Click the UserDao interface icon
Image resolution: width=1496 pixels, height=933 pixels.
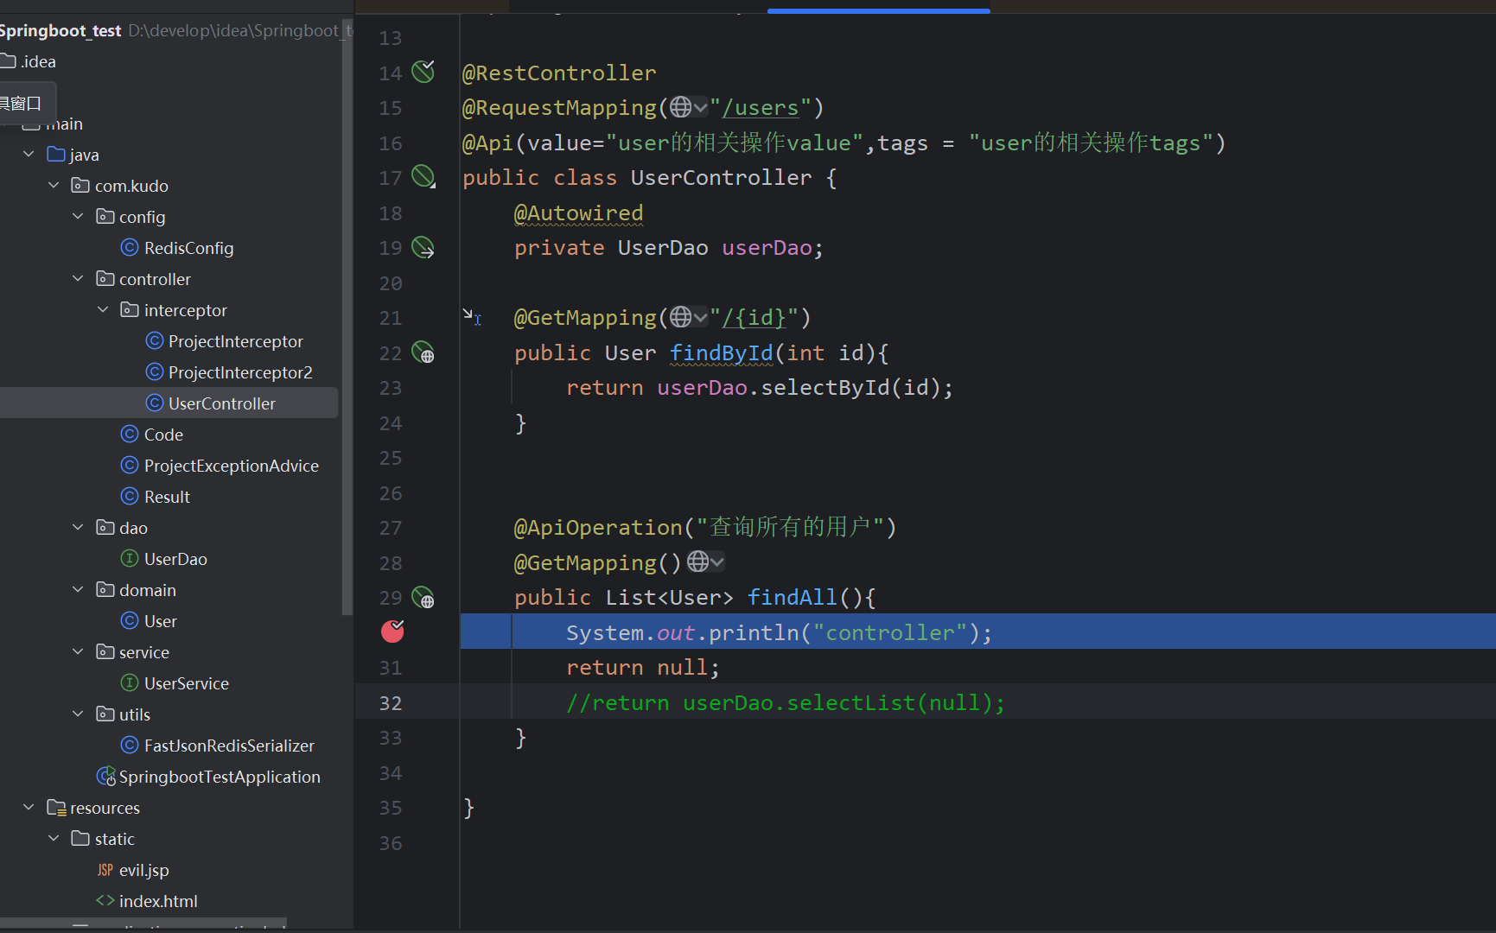pyautogui.click(x=130, y=559)
